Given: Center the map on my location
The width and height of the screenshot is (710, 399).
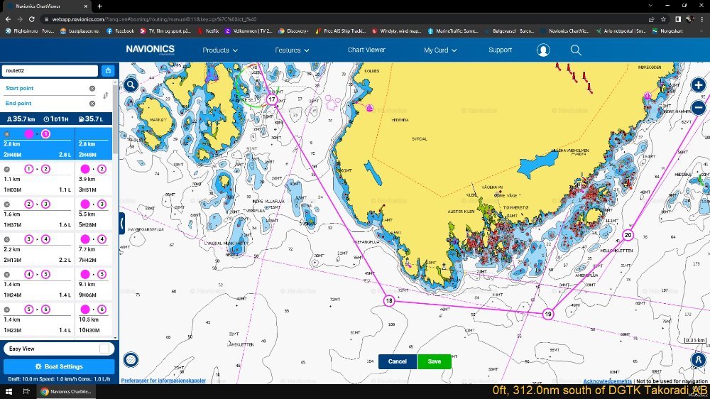Looking at the screenshot, I should pyautogui.click(x=698, y=360).
